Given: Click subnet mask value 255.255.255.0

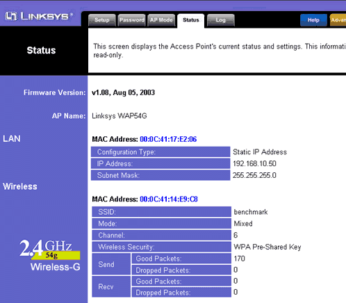Looking at the screenshot, I should tap(254, 175).
